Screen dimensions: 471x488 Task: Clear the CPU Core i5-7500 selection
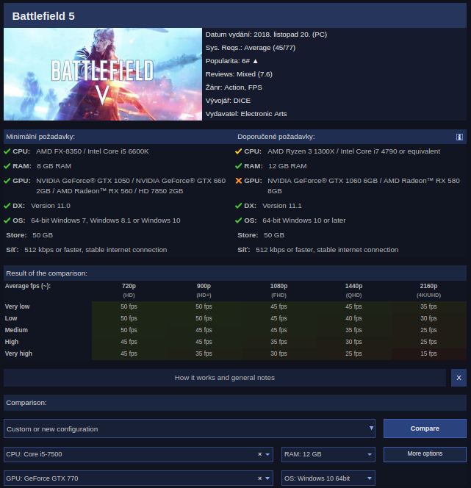pos(260,454)
